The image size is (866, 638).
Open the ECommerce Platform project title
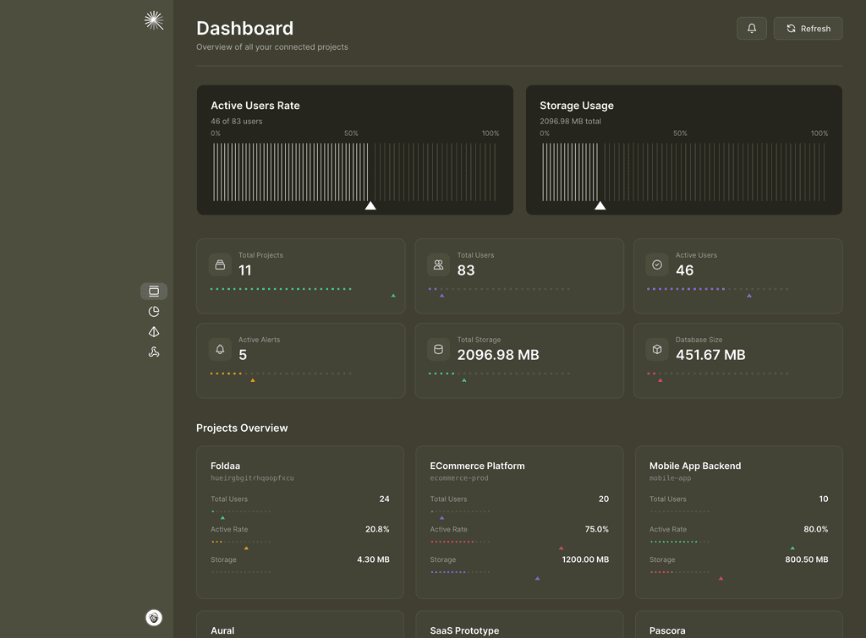(x=477, y=466)
